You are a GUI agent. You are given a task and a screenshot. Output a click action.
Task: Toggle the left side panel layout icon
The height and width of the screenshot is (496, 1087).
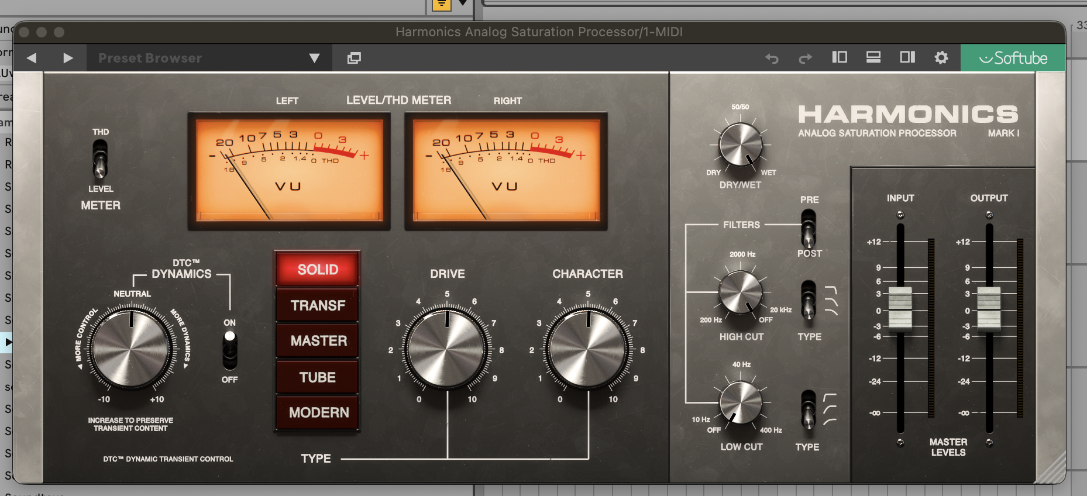pyautogui.click(x=840, y=57)
